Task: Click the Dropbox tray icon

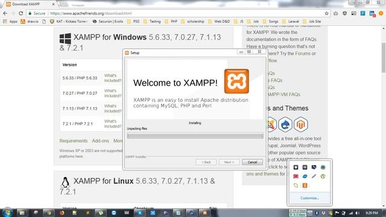Action: [x=323, y=213]
